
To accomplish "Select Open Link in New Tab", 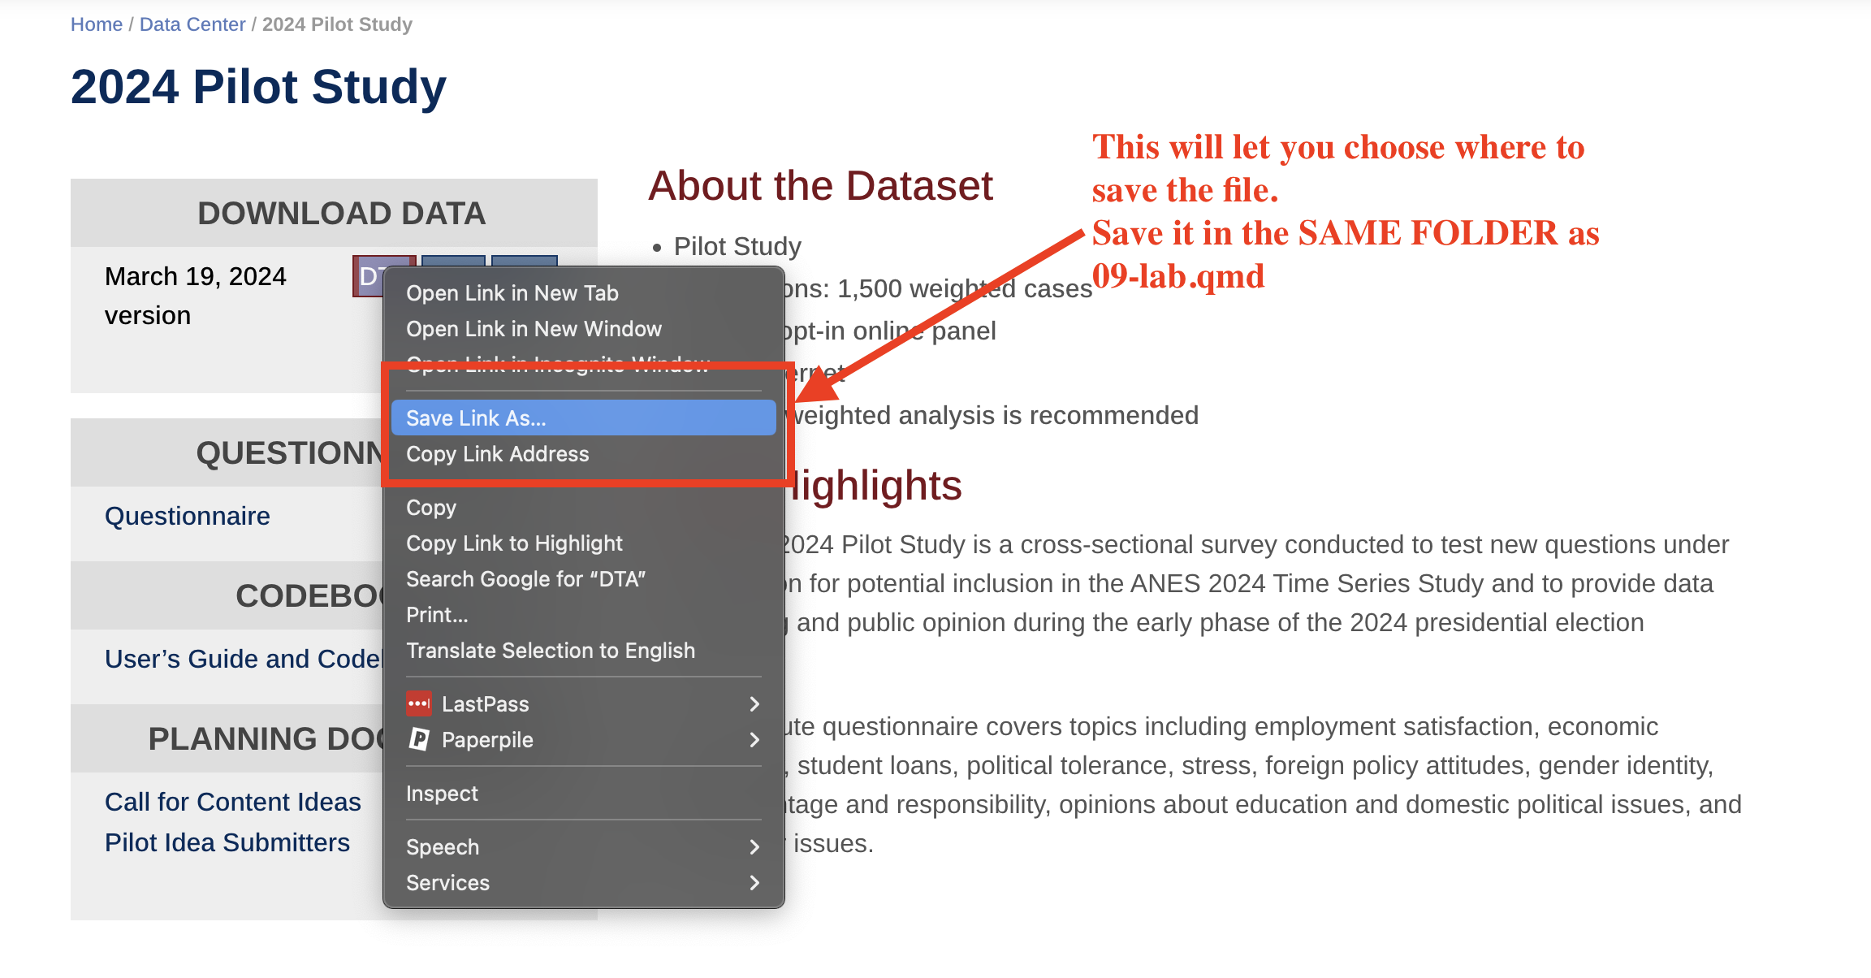I will coord(512,292).
